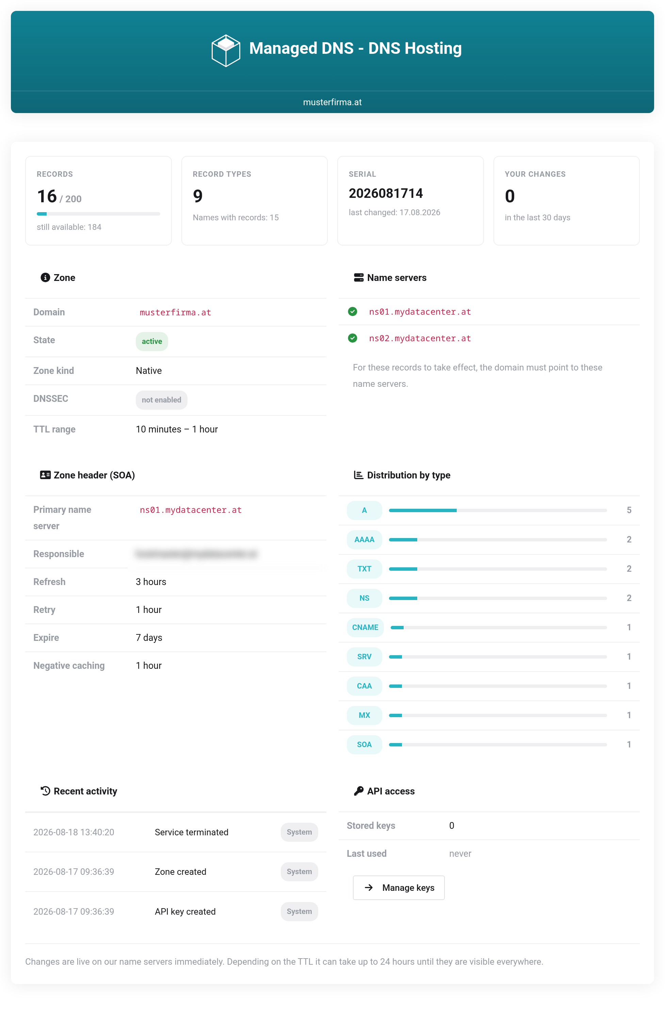The height and width of the screenshot is (1010, 665).
Task: Click the ns02.mydatacenter.at name server entry
Action: coord(420,338)
